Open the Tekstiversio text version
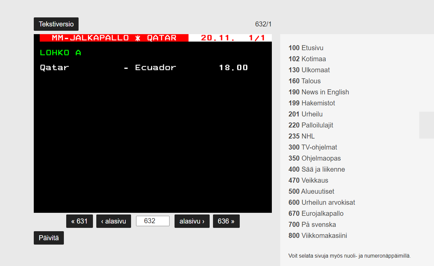Viewport: 434px width, 266px height. 56,24
